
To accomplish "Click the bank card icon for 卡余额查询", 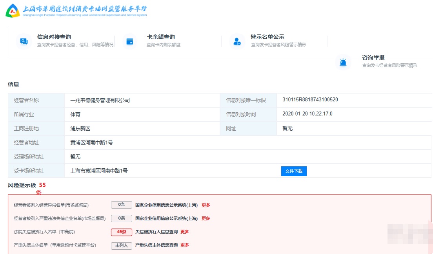I will (131, 41).
